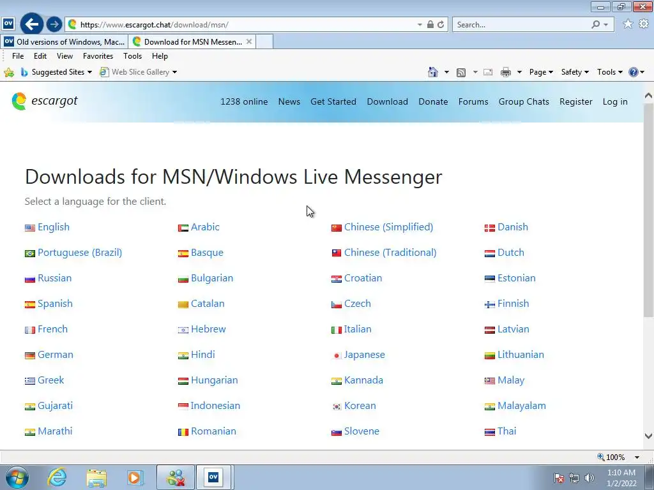Click the volume speaker tray icon
The height and width of the screenshot is (490, 654).
coord(589,478)
